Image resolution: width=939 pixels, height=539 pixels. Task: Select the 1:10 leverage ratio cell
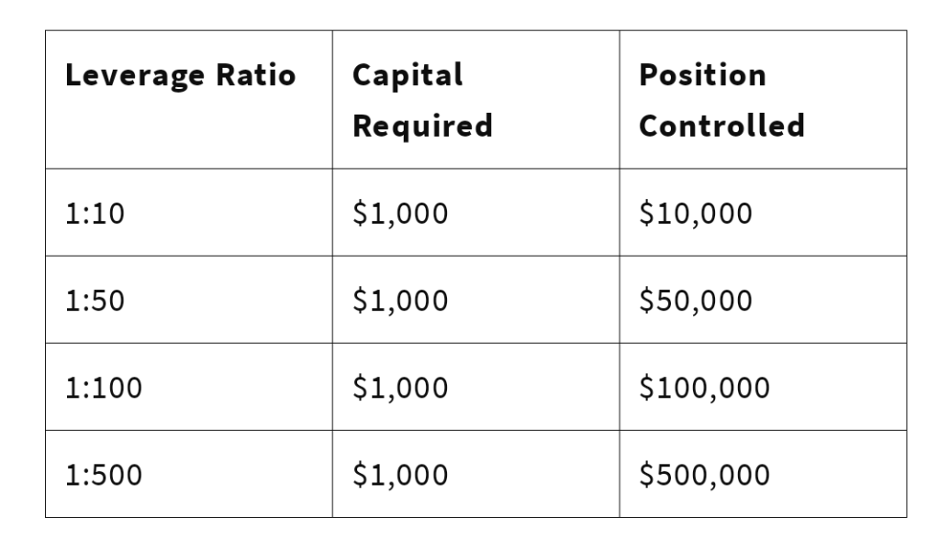[93, 213]
